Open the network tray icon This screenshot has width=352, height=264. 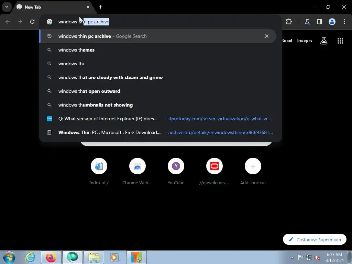tap(309, 257)
